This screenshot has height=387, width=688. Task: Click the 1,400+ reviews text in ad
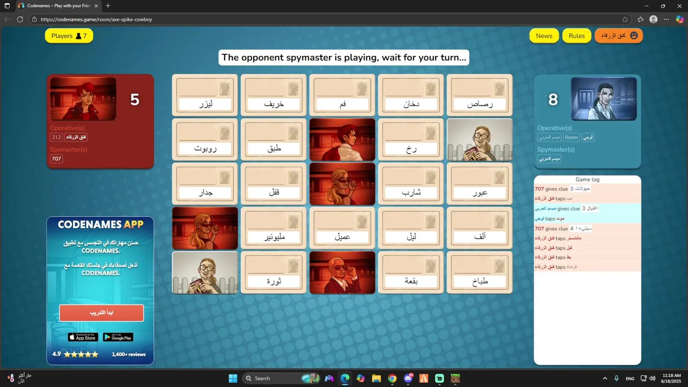[x=129, y=355]
